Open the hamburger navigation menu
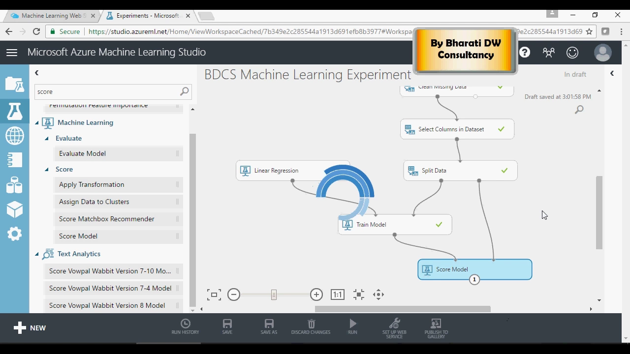This screenshot has width=630, height=354. click(x=12, y=52)
